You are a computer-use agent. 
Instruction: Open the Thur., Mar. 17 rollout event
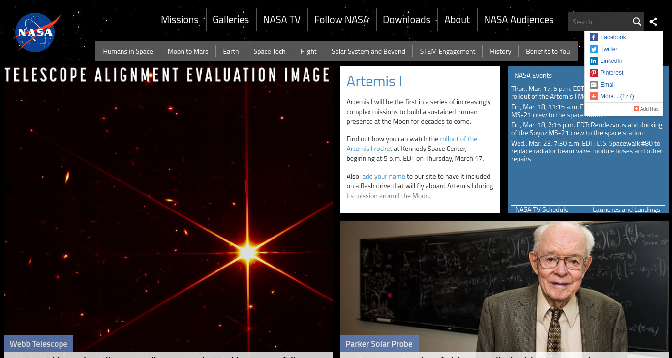548,92
